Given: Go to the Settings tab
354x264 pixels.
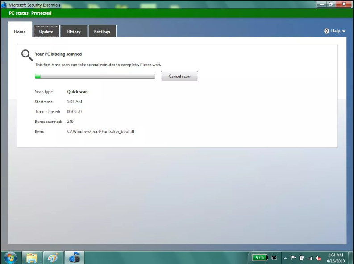Looking at the screenshot, I should tap(102, 32).
